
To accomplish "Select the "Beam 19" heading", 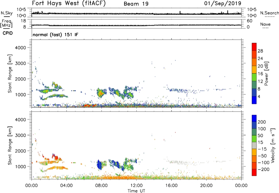I will (x=136, y=4).
